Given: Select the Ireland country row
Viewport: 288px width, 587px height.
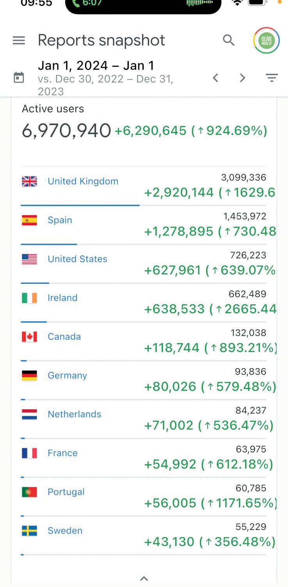Looking at the screenshot, I should tap(144, 303).
